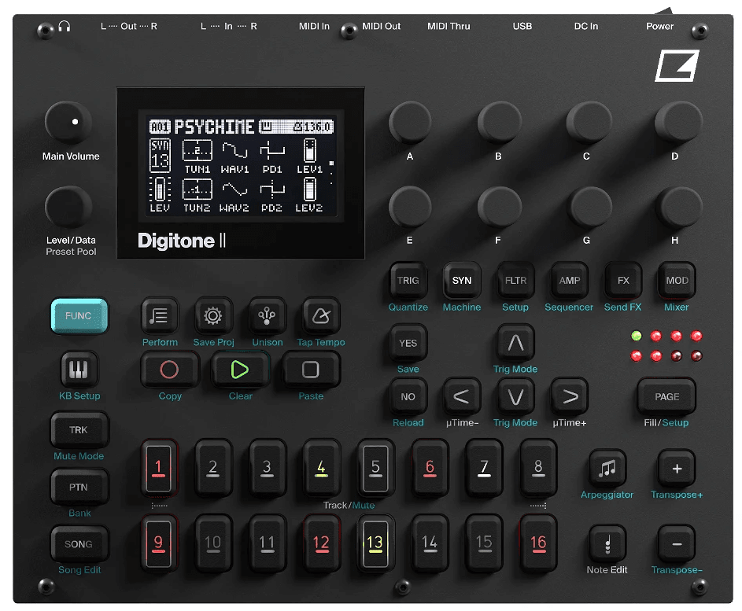This screenshot has height=611, width=742.
Task: Click the LEV2 level bar on screen
Action: (x=309, y=195)
